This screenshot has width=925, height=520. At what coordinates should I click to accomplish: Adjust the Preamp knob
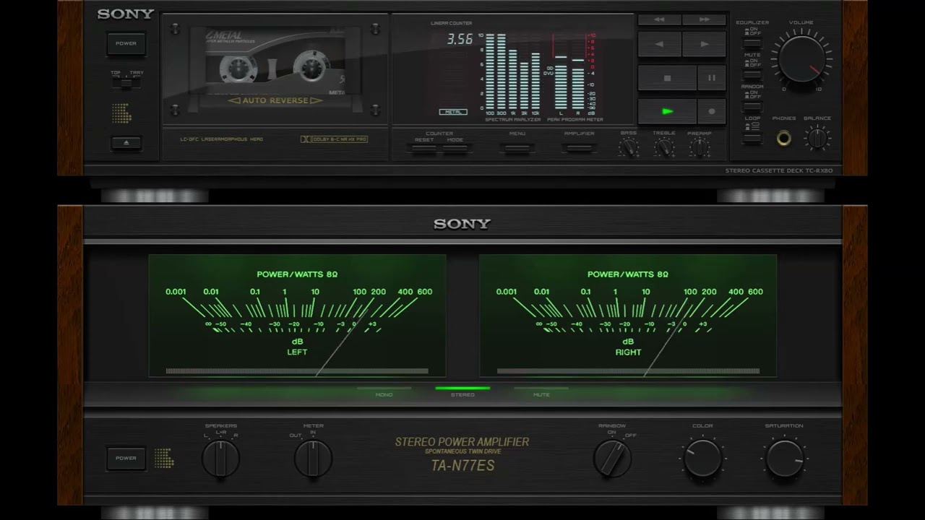tap(700, 148)
